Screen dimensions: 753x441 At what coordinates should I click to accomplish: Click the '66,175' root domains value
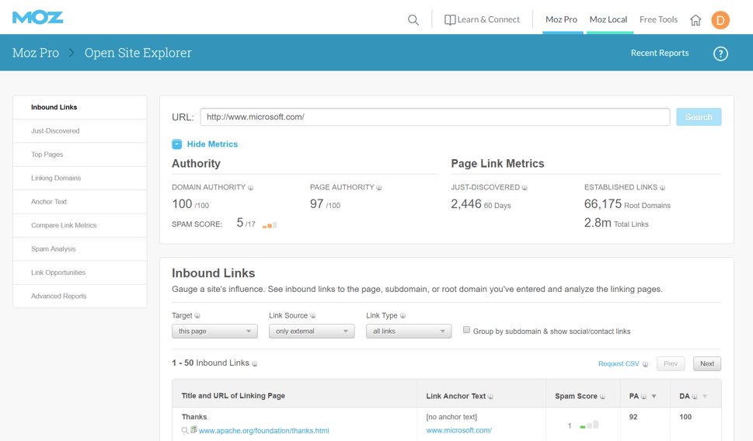click(x=603, y=204)
